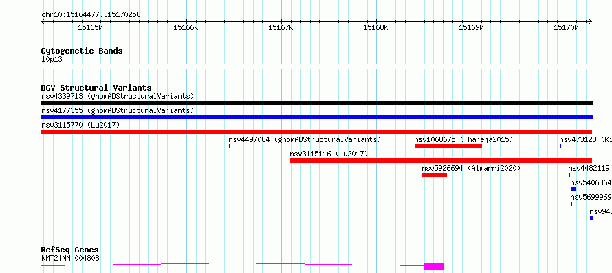Click the black nsv4339713 variant bar

pyautogui.click(x=316, y=103)
